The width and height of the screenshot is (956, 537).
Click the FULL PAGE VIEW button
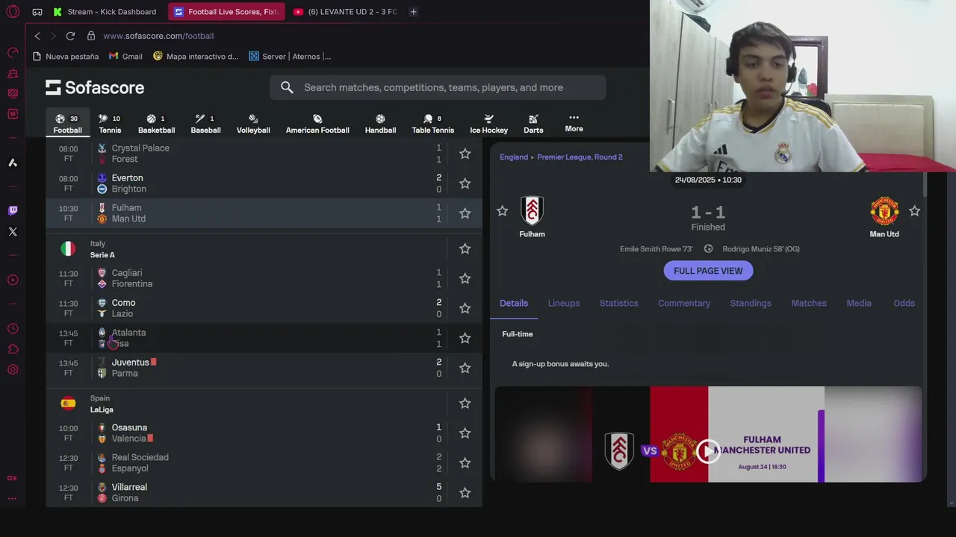click(x=708, y=271)
